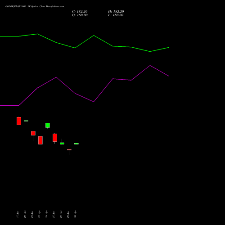Image resolution: width=225 pixels, height=225 pixels.
Task: Click the 24 Apr date label
Action: pyautogui.click(x=46, y=214)
